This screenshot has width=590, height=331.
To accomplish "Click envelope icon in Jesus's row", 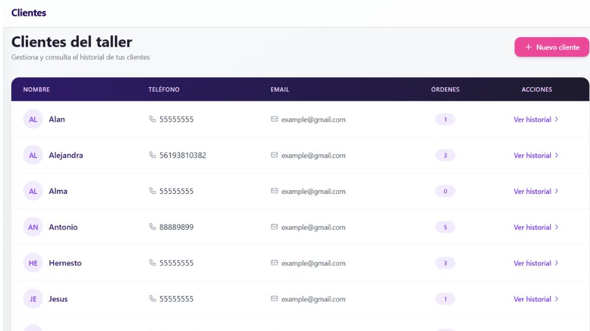I will tap(274, 299).
